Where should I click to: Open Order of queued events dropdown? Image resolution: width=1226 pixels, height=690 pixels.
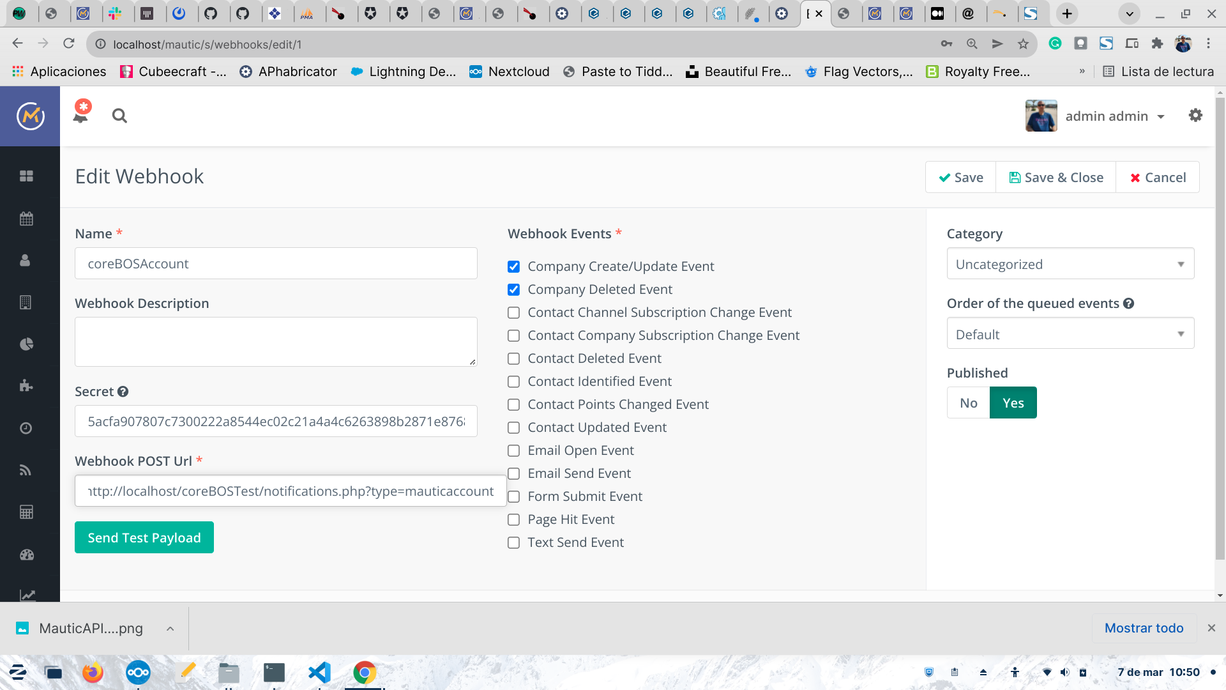(x=1070, y=333)
